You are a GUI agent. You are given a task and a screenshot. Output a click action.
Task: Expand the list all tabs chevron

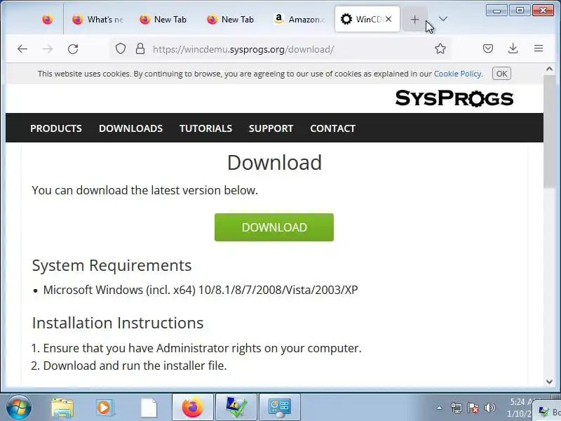point(443,19)
